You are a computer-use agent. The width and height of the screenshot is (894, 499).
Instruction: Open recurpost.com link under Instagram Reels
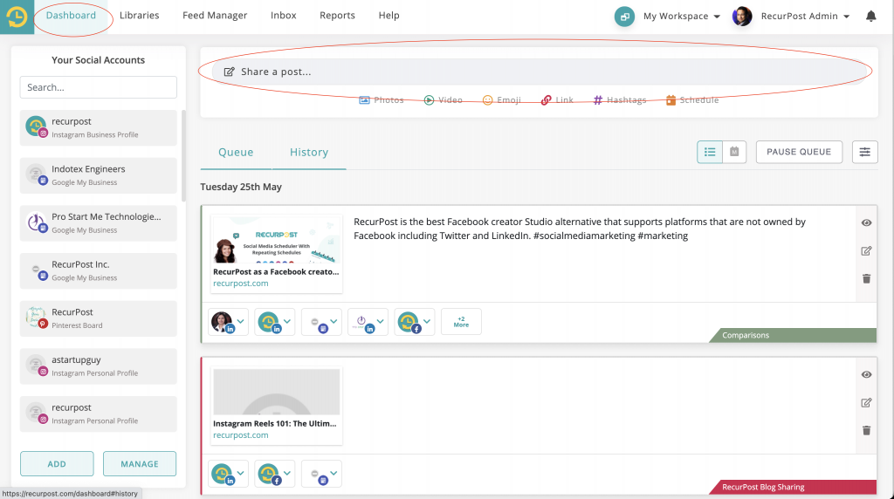(241, 435)
